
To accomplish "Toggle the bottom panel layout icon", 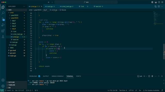I will click(x=156, y=2).
